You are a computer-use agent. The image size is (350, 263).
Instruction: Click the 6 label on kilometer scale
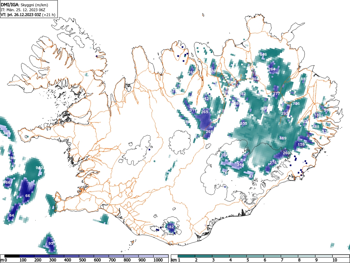click(265, 260)
